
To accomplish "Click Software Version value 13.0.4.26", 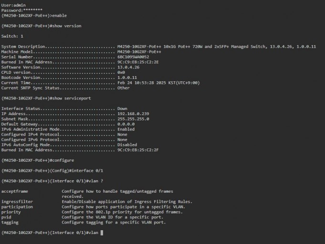I will [x=128, y=67].
